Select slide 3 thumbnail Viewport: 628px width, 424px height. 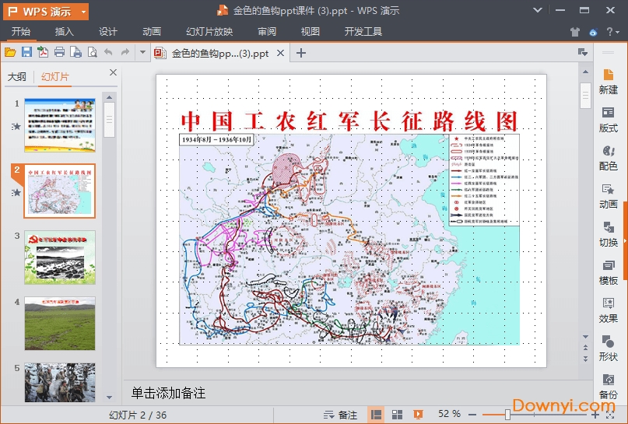click(60, 257)
